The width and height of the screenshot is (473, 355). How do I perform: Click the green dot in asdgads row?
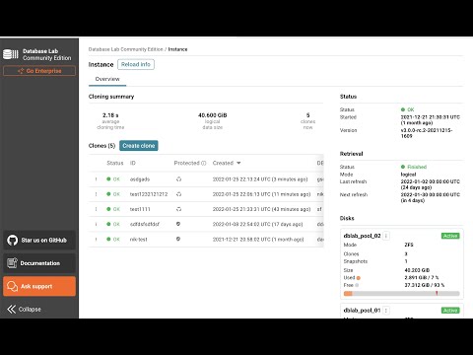(108, 179)
